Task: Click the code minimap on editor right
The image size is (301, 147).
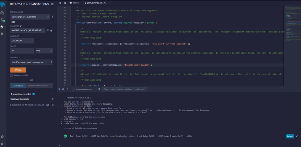Action: (292, 23)
